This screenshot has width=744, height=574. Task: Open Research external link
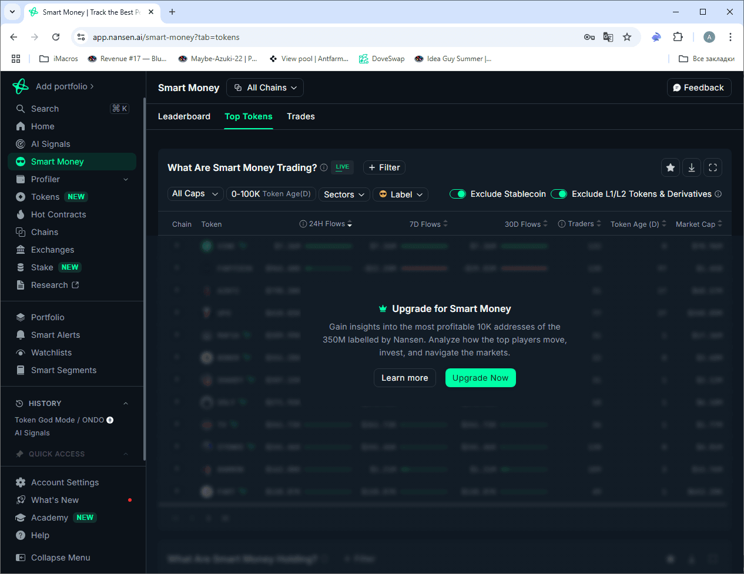click(x=49, y=285)
